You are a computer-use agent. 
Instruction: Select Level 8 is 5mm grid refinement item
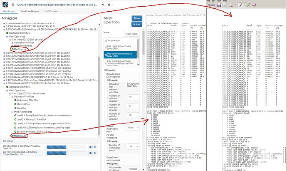pos(44,116)
